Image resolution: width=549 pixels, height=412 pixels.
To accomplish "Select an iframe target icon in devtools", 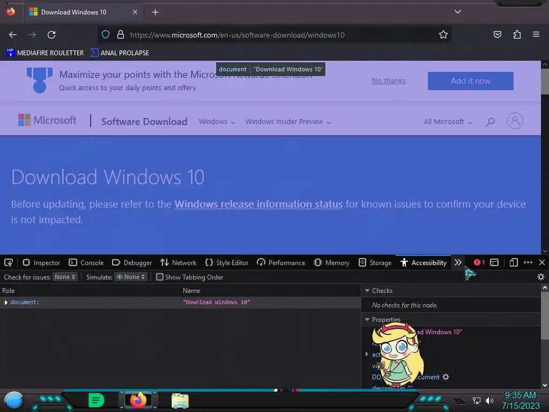I will 494,262.
